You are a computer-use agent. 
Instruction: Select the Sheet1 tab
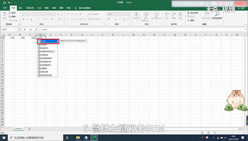[x=18, y=129]
